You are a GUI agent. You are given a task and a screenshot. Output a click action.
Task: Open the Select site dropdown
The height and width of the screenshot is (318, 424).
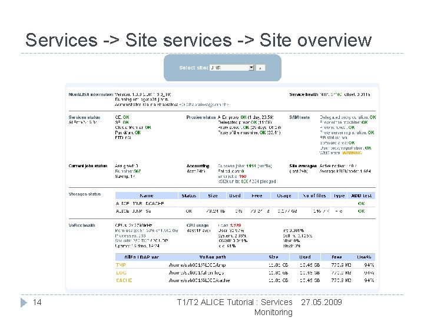[232, 68]
